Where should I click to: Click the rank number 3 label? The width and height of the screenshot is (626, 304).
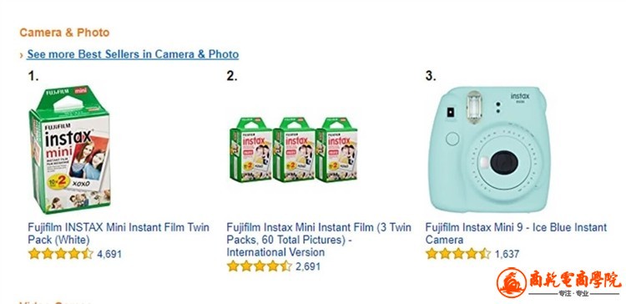[x=431, y=76]
